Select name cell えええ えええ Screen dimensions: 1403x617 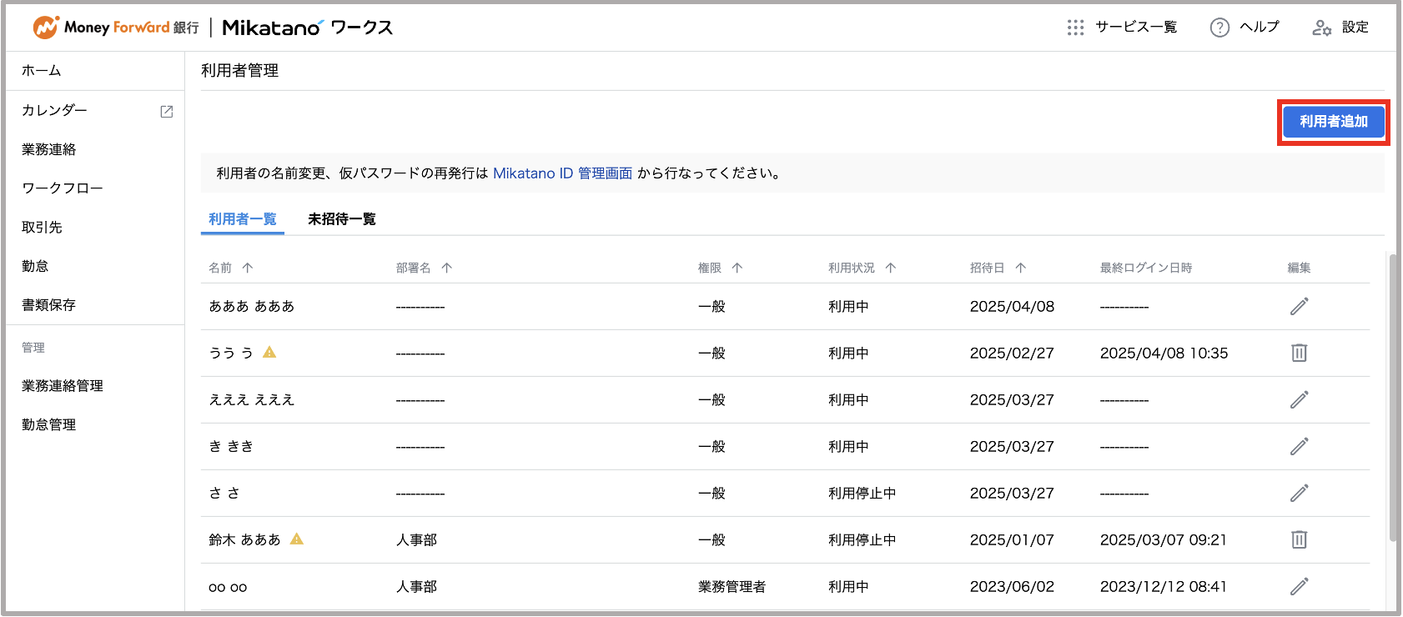pyautogui.click(x=251, y=399)
